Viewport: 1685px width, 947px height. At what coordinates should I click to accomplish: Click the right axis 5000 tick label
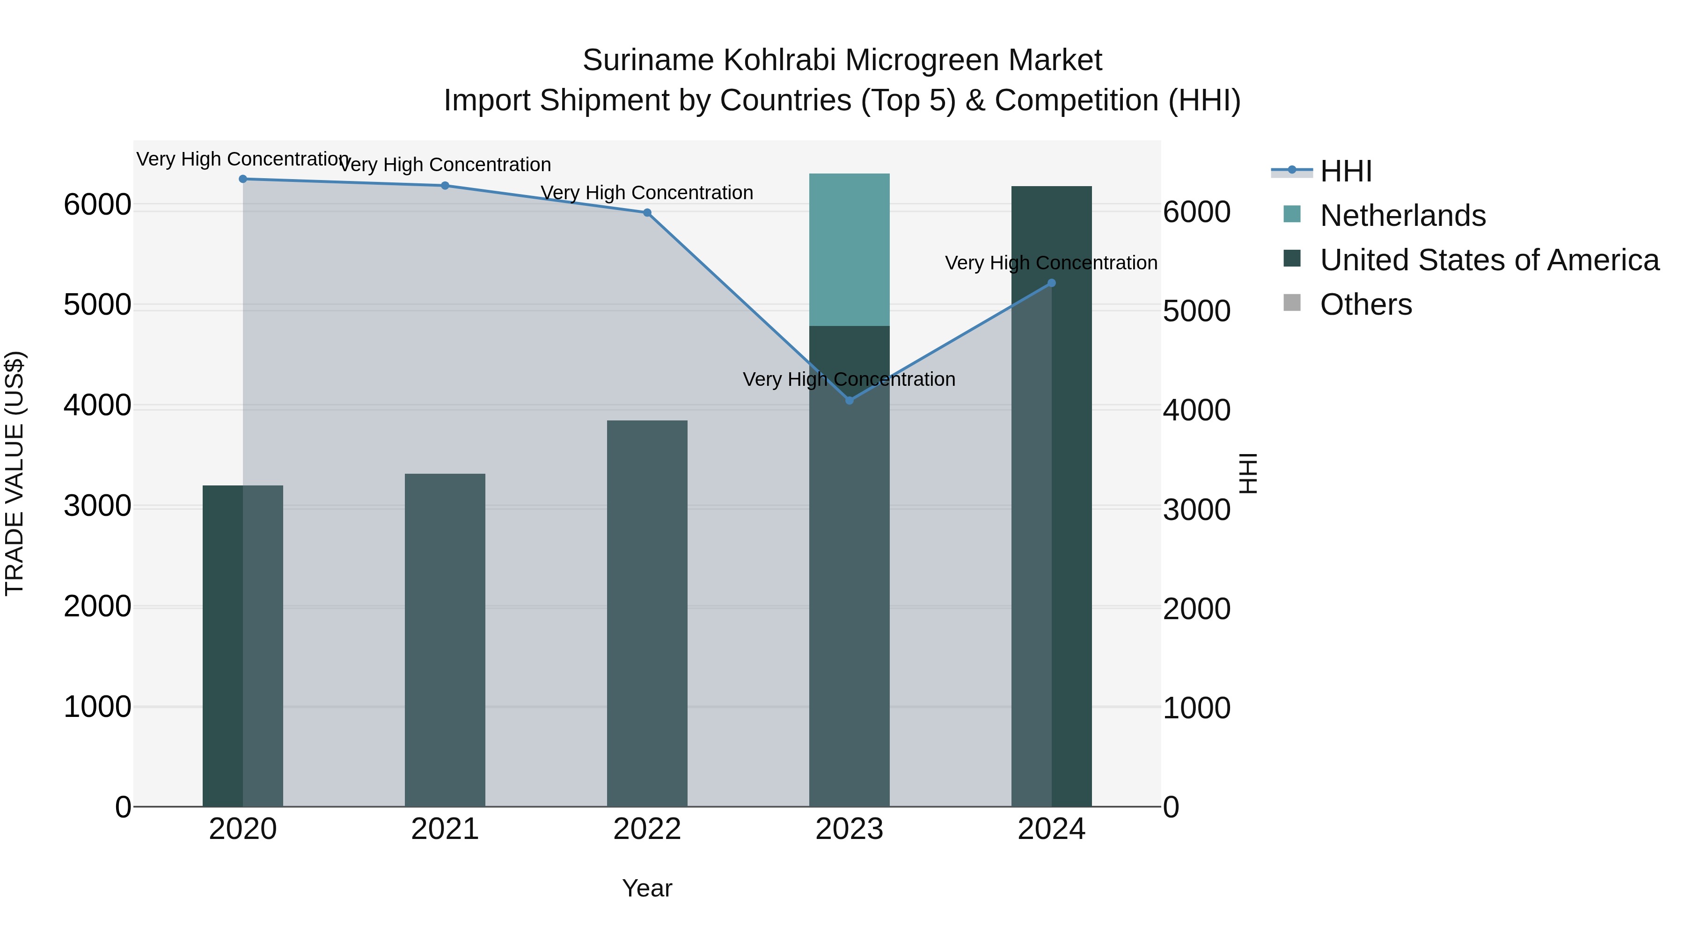tap(1197, 311)
